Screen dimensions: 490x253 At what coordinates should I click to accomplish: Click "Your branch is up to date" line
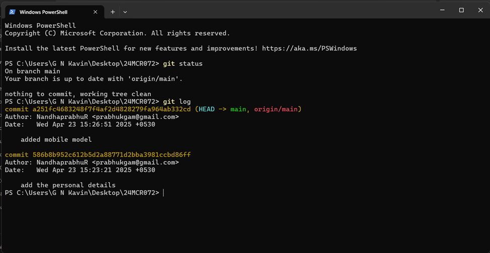pyautogui.click(x=93, y=79)
